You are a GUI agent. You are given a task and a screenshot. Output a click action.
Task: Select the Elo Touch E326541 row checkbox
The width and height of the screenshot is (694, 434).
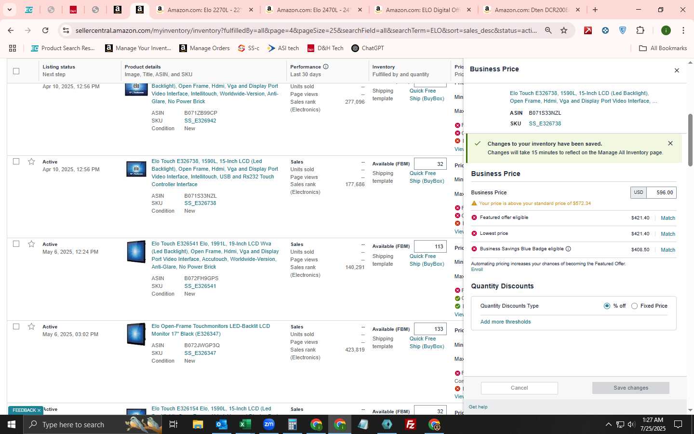coord(16,244)
